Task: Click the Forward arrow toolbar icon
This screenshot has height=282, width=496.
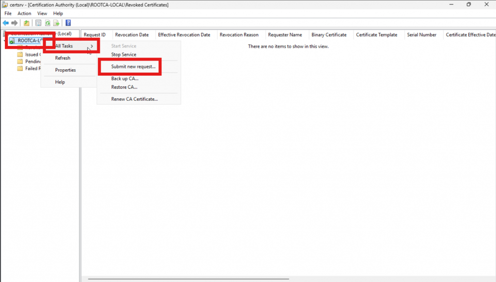Action: point(14,23)
